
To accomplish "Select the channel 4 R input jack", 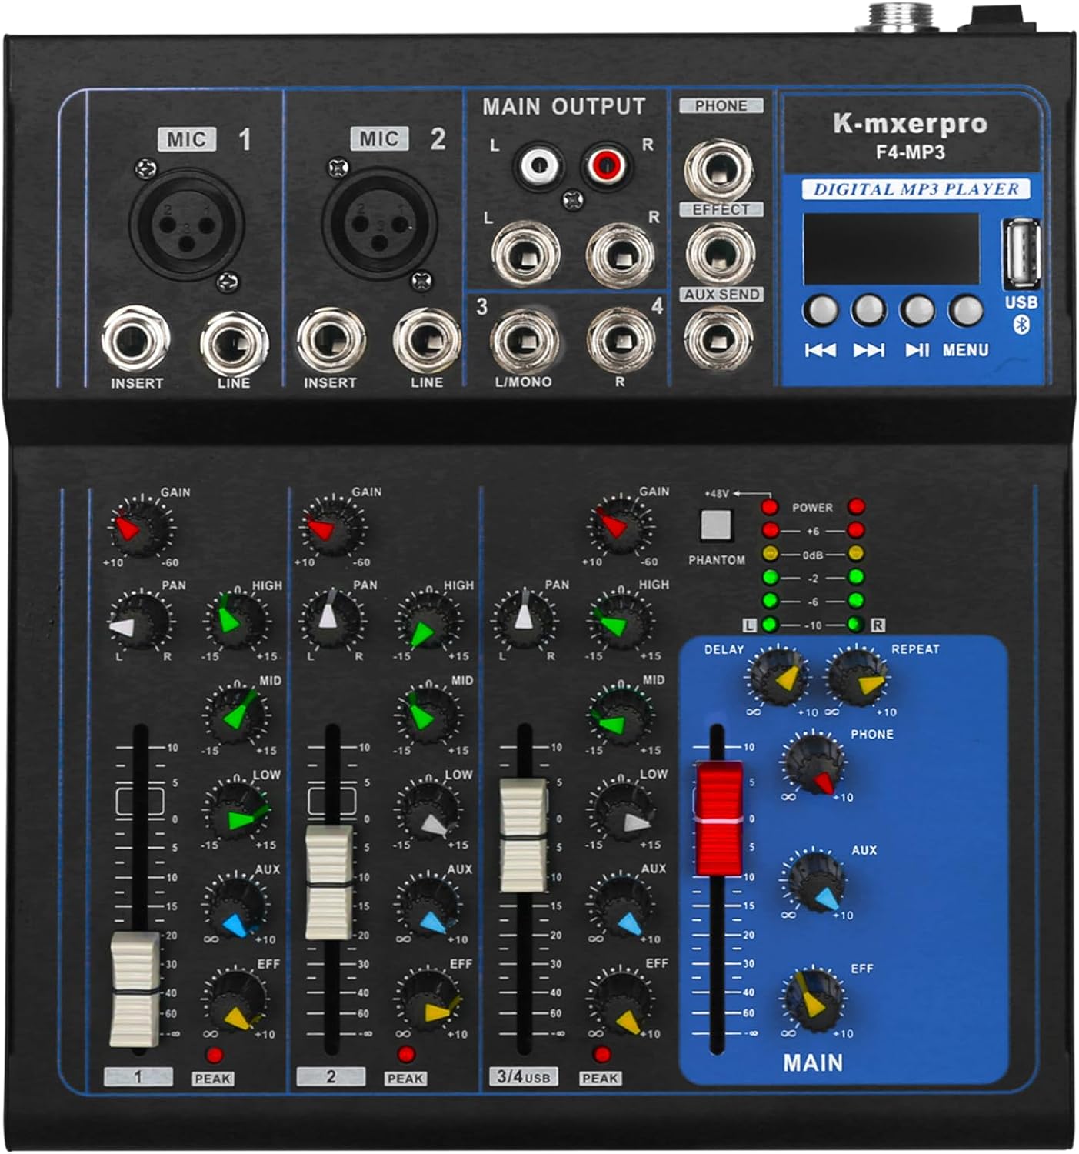I will [x=621, y=341].
